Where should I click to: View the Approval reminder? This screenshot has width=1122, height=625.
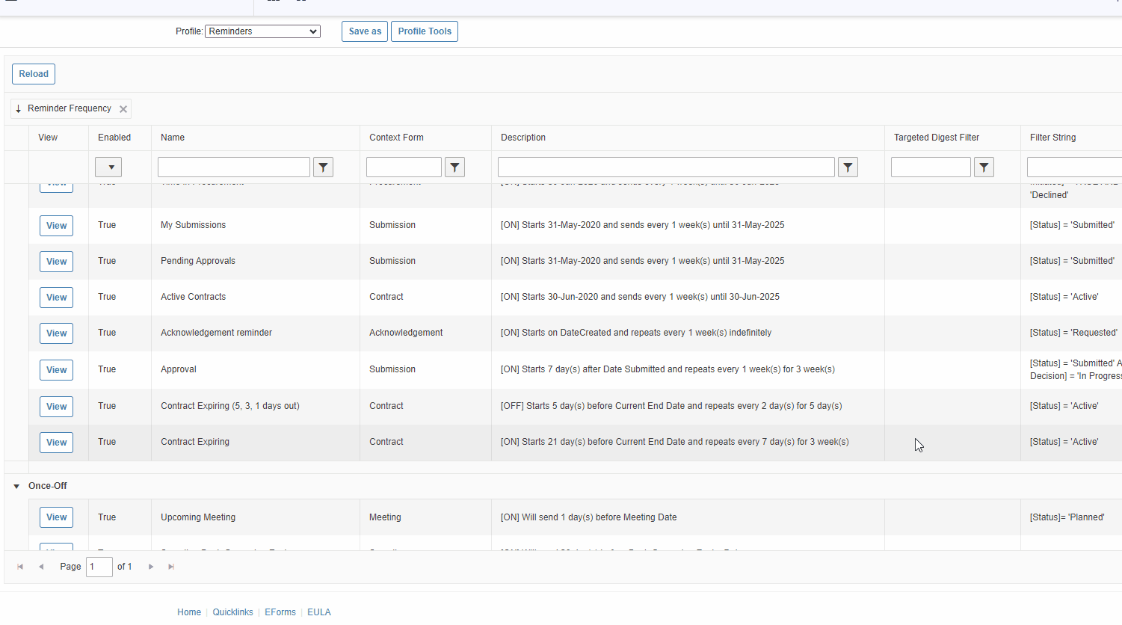pyautogui.click(x=56, y=370)
